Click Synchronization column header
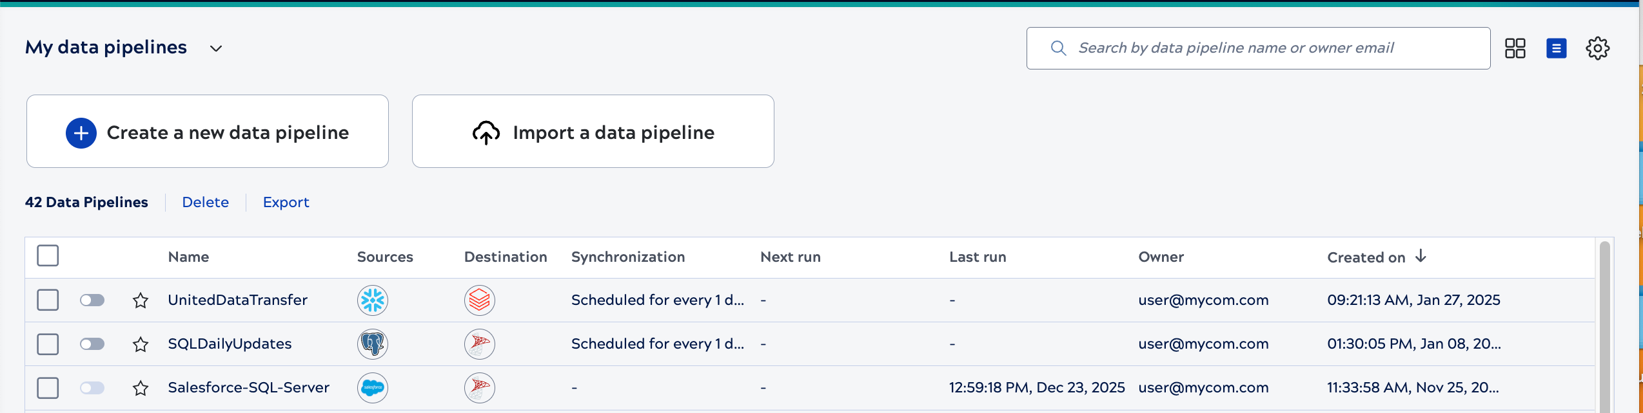Image resolution: width=1643 pixels, height=413 pixels. click(x=628, y=257)
